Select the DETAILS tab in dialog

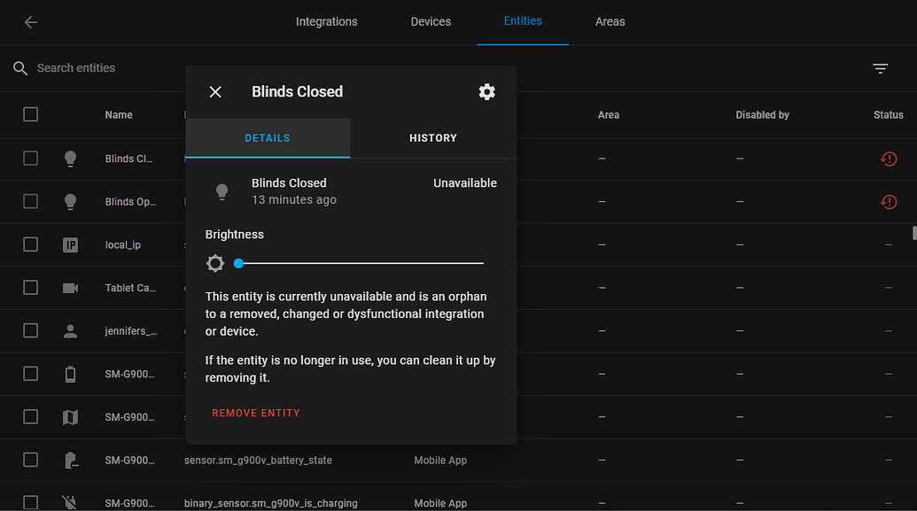pyautogui.click(x=268, y=138)
